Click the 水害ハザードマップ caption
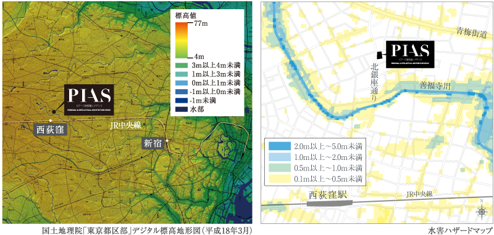494x235 pixels. coord(460,231)
